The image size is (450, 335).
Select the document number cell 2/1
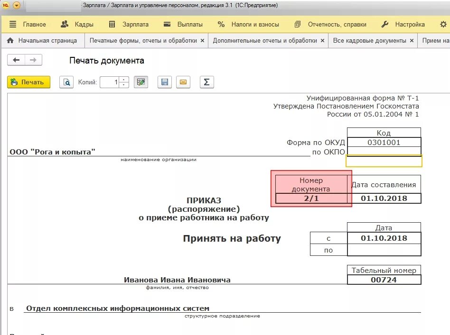click(x=311, y=199)
